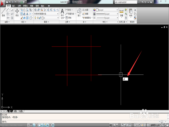
Task: Open the layer 0 dropdown list
Action: pyautogui.click(x=46, y=18)
